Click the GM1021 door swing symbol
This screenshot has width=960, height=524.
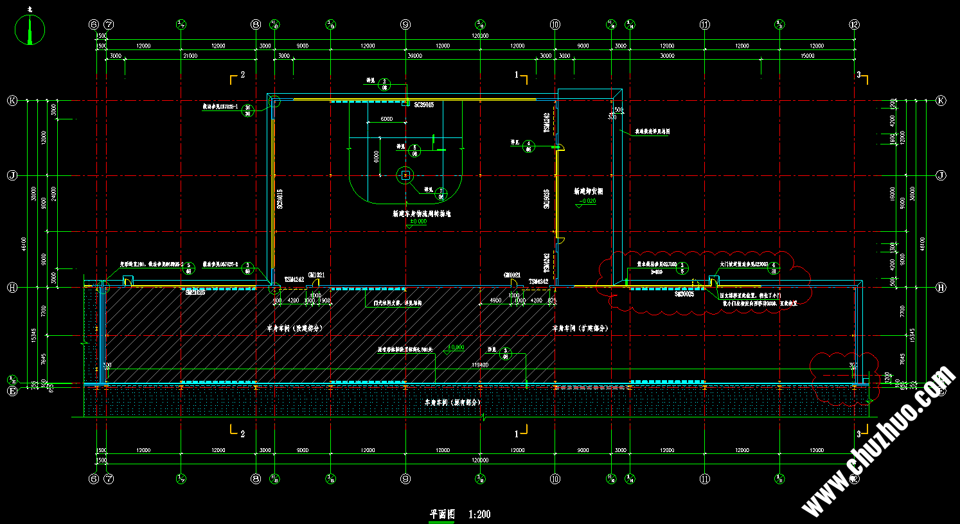[x=316, y=281]
